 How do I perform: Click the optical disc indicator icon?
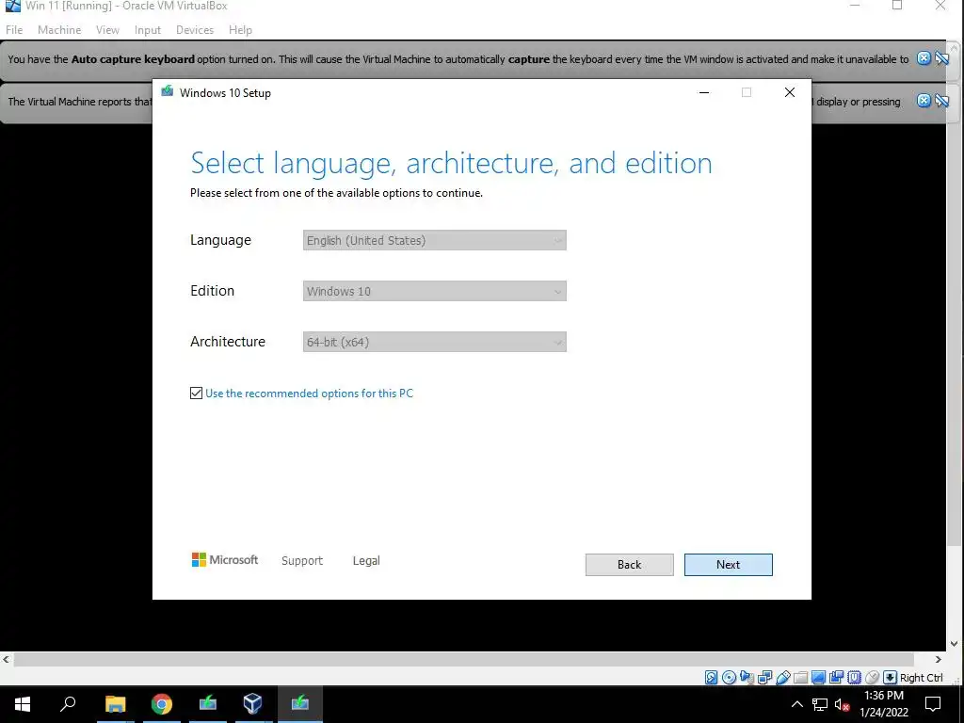730,678
